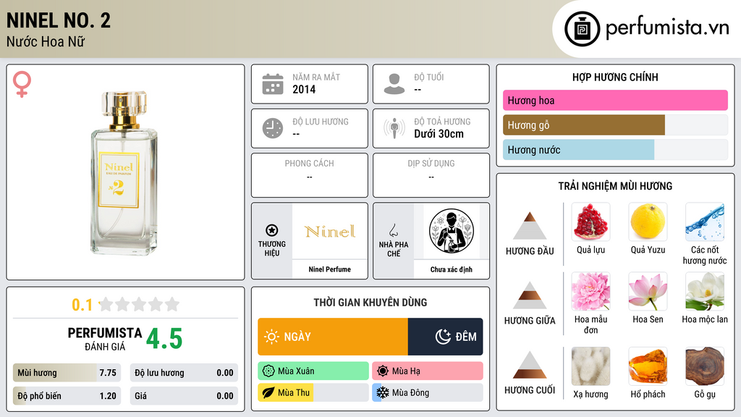This screenshot has width=741, height=417.
Task: Select the Quả lựu pomegranate note image
Action: (590, 222)
